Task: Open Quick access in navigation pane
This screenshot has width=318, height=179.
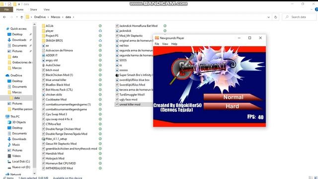Action: (x=18, y=29)
